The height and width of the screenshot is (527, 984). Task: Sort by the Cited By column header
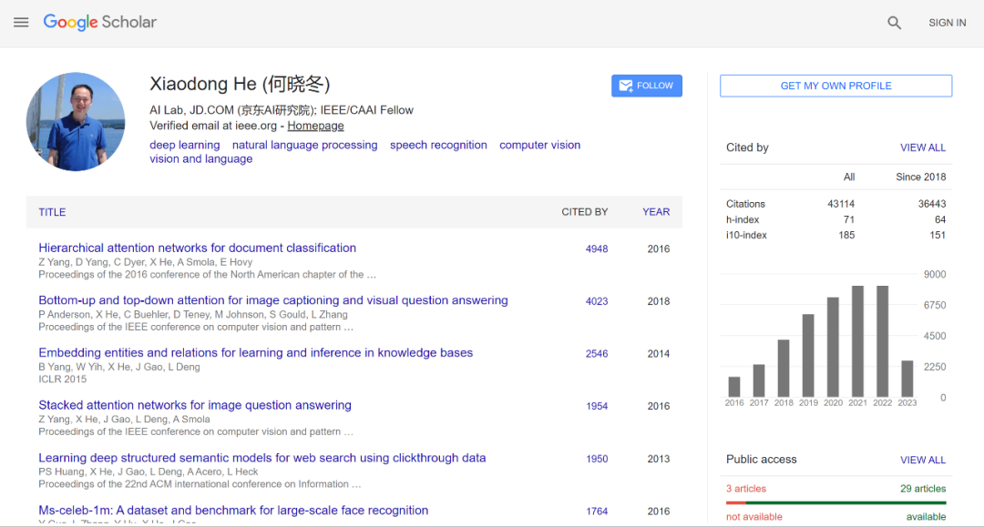(584, 212)
